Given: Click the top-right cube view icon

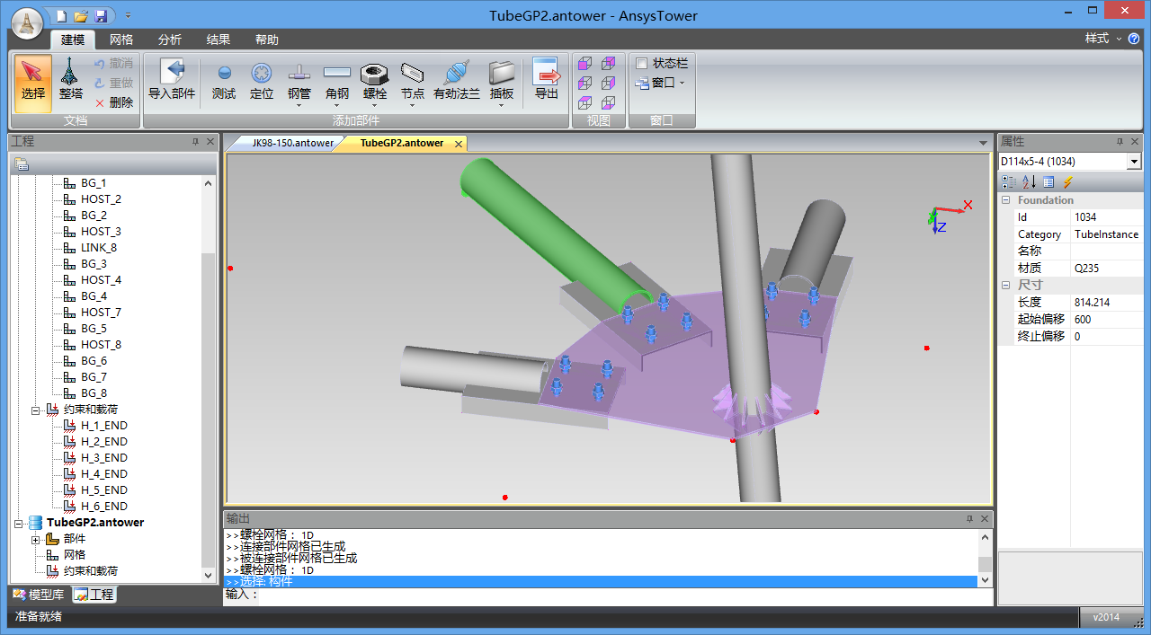Looking at the screenshot, I should pos(609,63).
